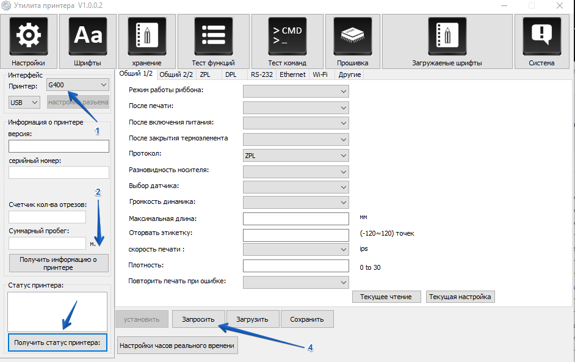
Task: Click Получить статус принтера button
Action: (x=58, y=343)
